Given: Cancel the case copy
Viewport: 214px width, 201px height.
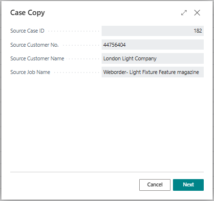Looking at the screenshot, I should (x=155, y=185).
